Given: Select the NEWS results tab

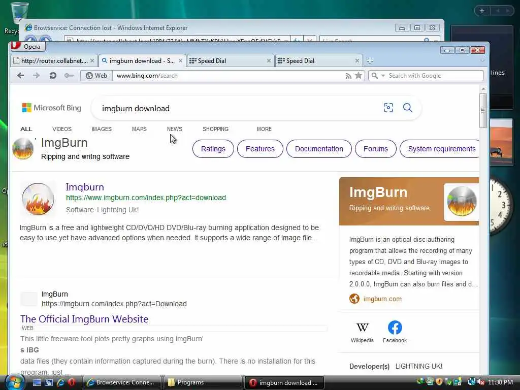Looking at the screenshot, I should [175, 129].
